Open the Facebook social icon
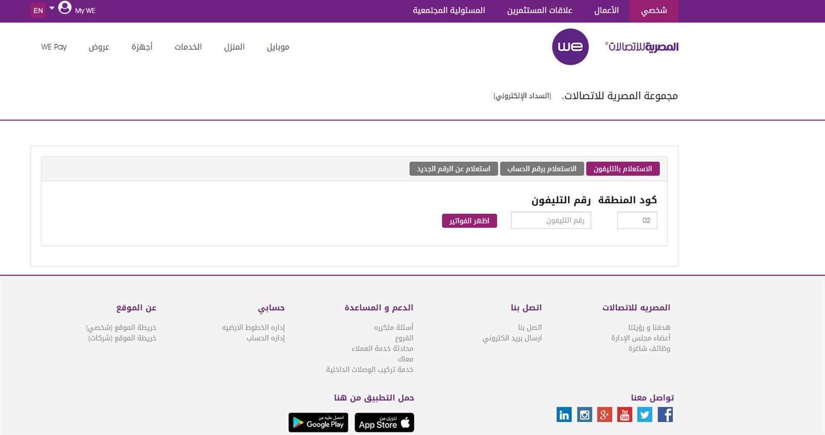825x435 pixels. (x=665, y=414)
